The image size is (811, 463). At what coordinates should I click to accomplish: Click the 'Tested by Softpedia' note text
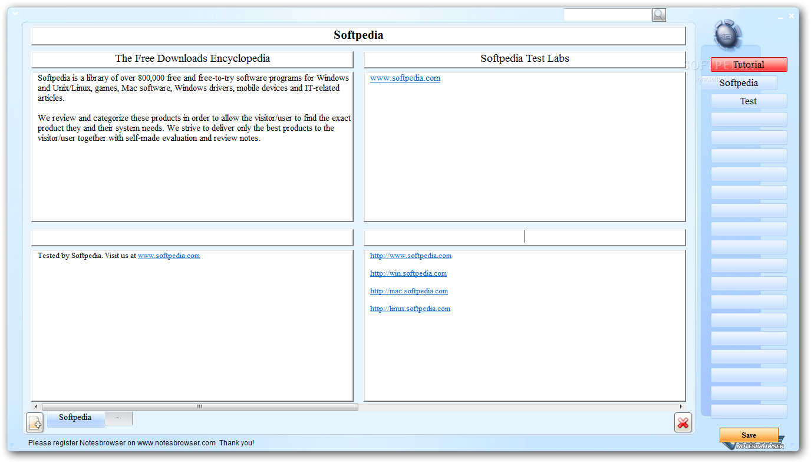coord(118,256)
